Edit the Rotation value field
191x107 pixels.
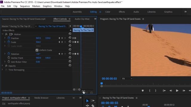38,54
